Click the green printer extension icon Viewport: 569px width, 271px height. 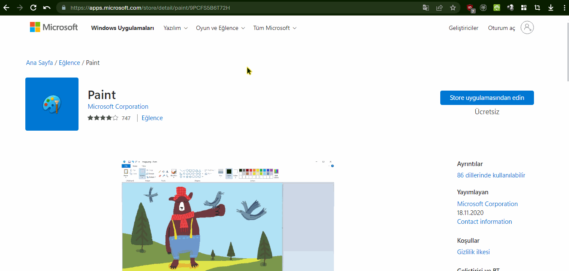pos(497,8)
